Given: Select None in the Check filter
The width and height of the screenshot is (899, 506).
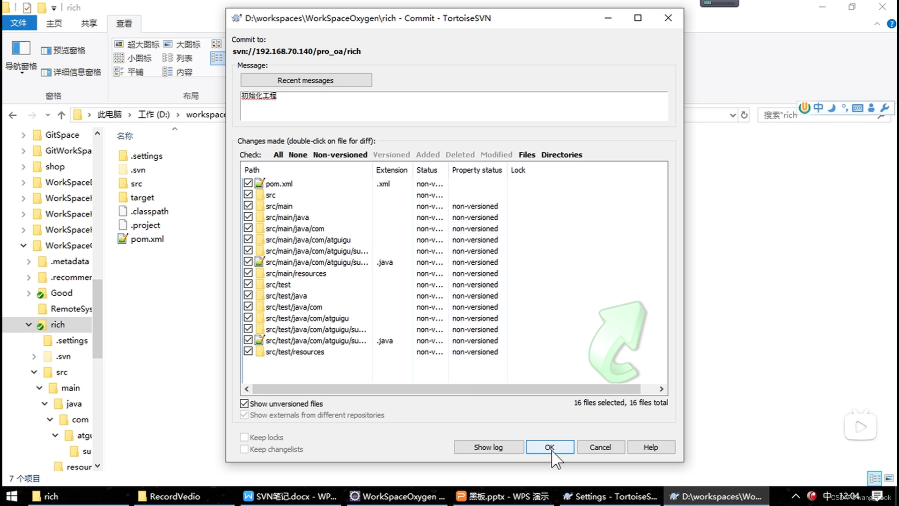Looking at the screenshot, I should 298,155.
